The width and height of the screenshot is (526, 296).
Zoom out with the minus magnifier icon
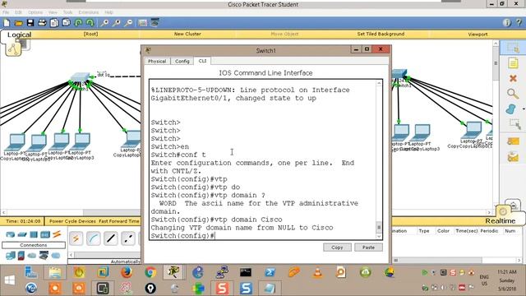pyautogui.click(x=128, y=23)
